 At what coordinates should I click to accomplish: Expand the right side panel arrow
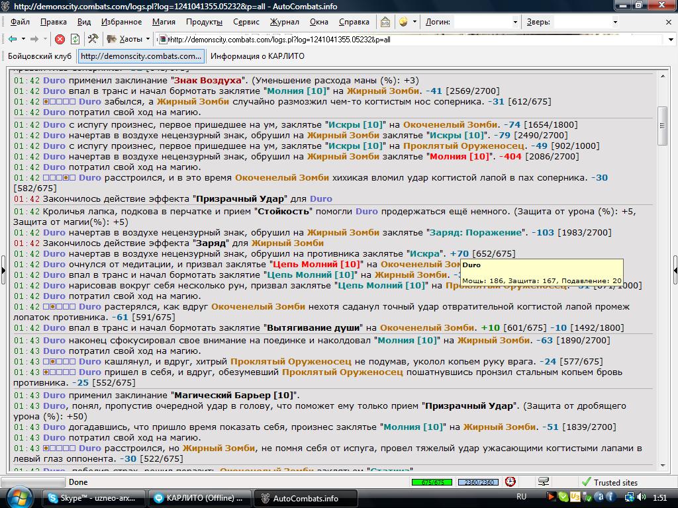click(x=675, y=271)
